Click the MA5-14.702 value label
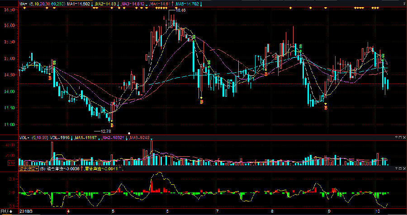 (187, 4)
